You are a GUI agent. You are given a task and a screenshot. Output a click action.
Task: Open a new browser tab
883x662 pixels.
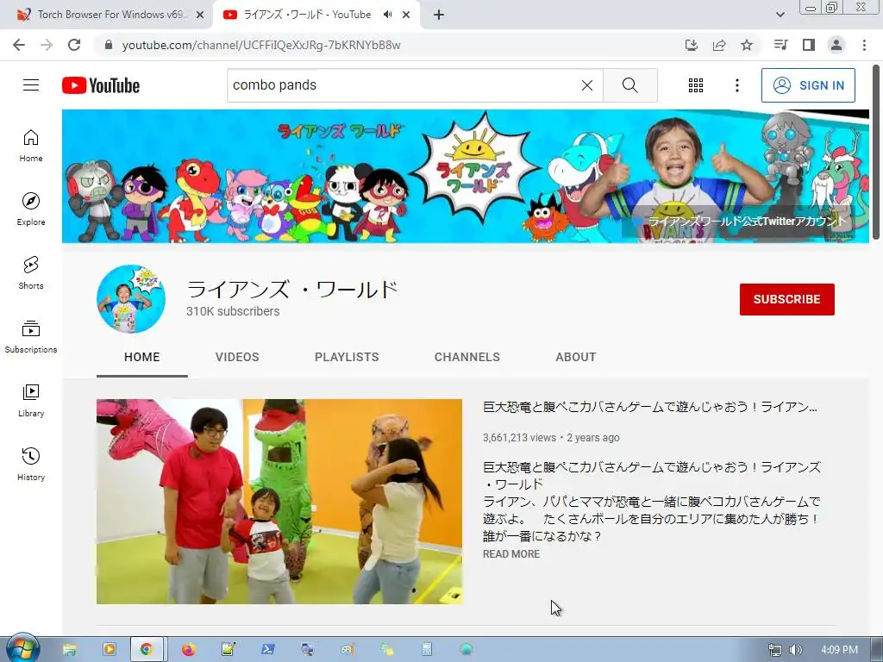point(439,15)
